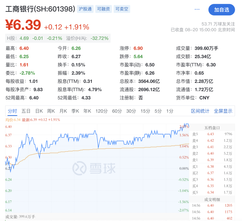Select the 60分 interval tab

pyautogui.click(x=117, y=111)
